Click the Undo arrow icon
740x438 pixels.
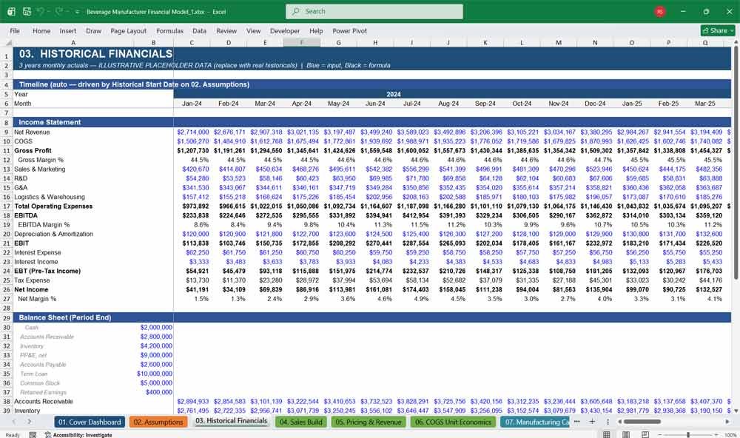pyautogui.click(x=41, y=11)
